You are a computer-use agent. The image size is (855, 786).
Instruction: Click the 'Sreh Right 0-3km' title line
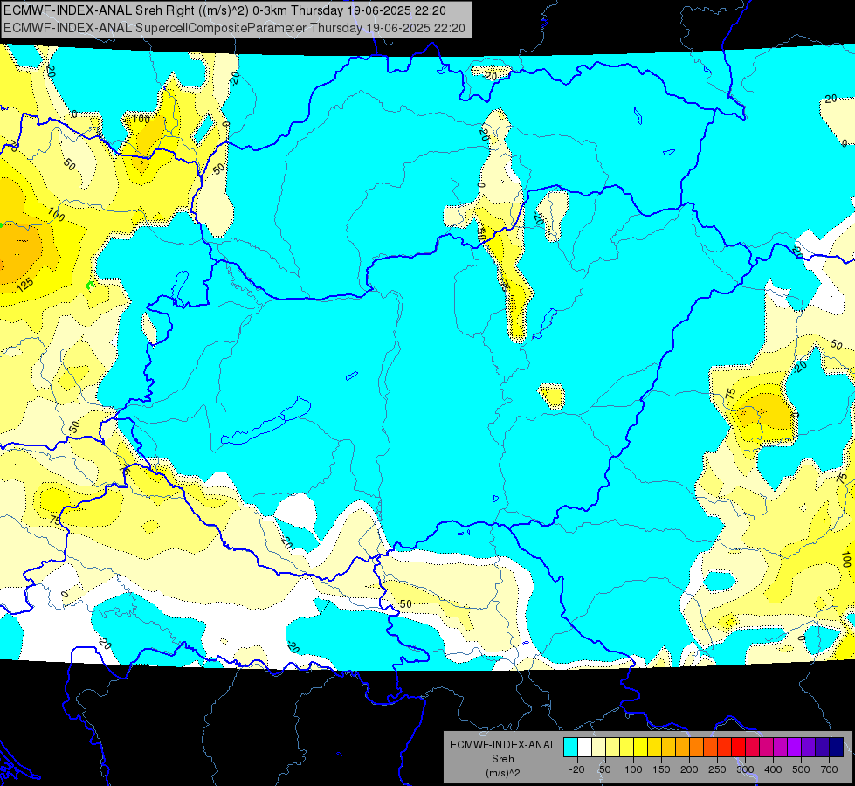click(x=224, y=10)
